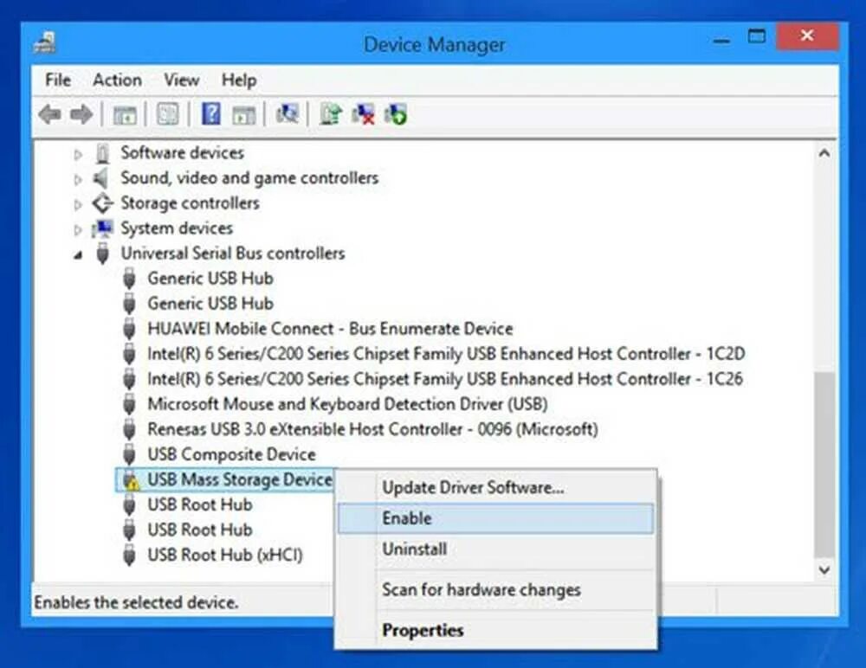Expand the Software devices node
The width and height of the screenshot is (866, 668).
[x=78, y=155]
